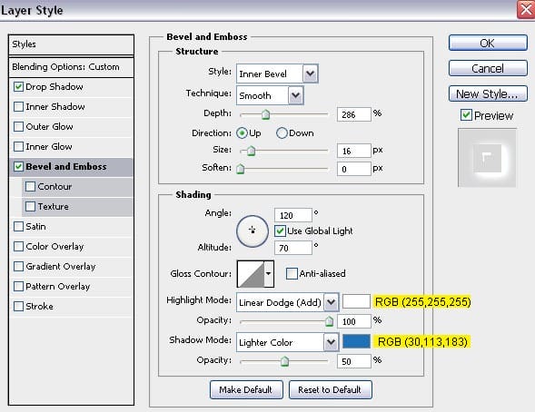
Task: Toggle the Drop Shadow checkbox
Action: pos(18,87)
